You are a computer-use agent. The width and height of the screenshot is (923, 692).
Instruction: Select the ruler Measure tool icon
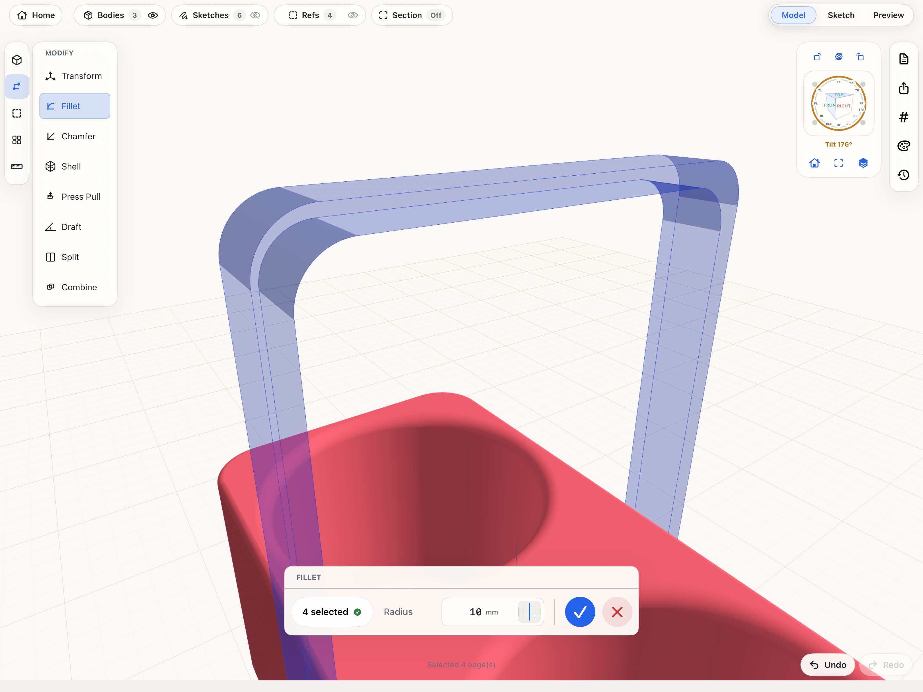[x=17, y=167]
